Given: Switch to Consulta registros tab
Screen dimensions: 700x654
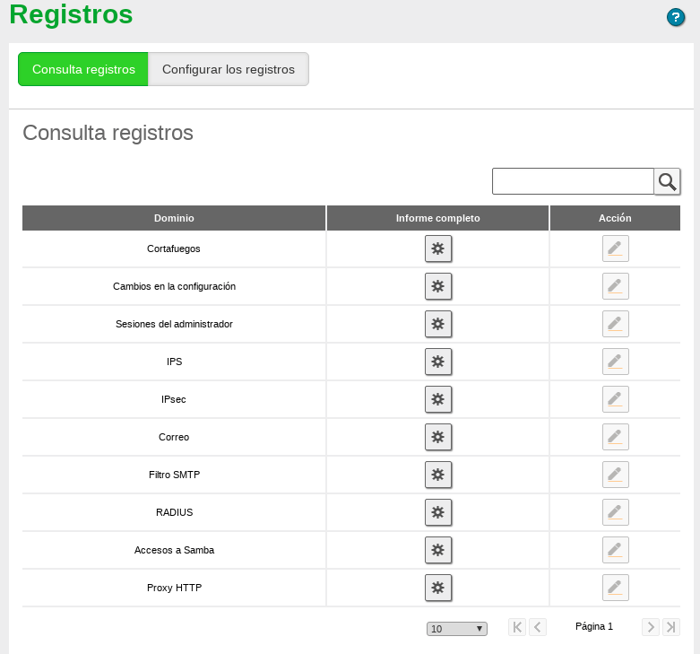Looking at the screenshot, I should coord(83,69).
